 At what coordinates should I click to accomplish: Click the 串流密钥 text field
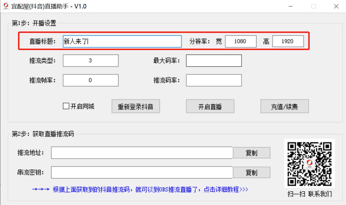click(142, 172)
